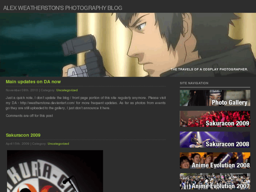This screenshot has width=256, height=192.
Task: Open the Sakuracon 2009 navigation banner
Action: click(215, 119)
